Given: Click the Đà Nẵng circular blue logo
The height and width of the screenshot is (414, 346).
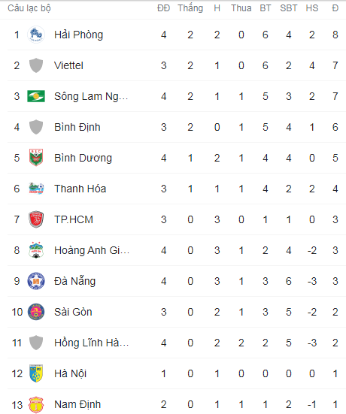Looking at the screenshot, I should [x=36, y=281].
